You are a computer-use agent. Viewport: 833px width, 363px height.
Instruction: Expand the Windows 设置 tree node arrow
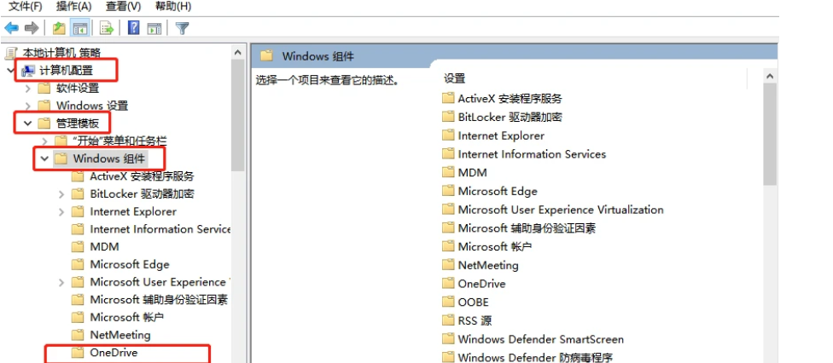(28, 107)
